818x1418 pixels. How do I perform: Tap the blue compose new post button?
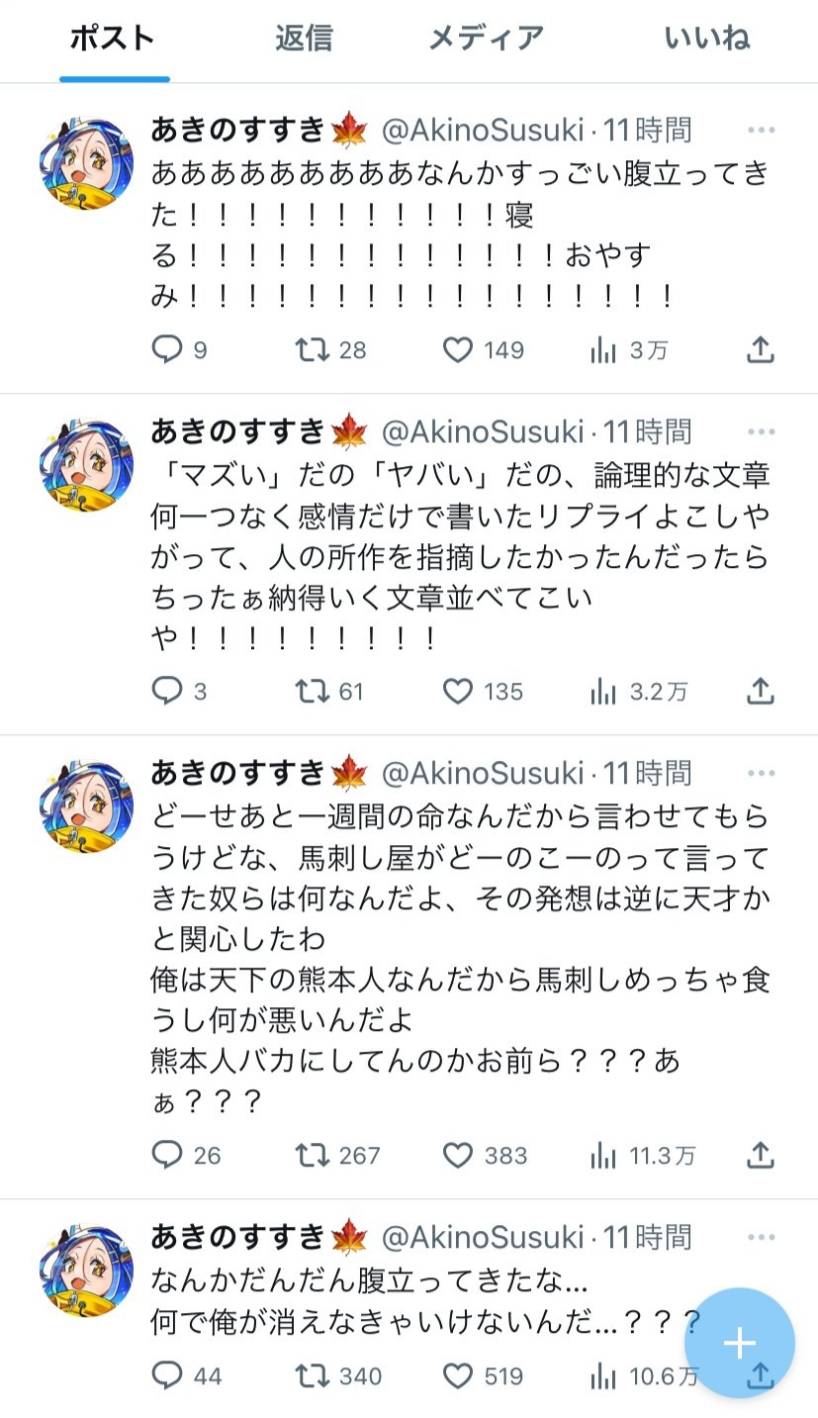[x=739, y=1343]
